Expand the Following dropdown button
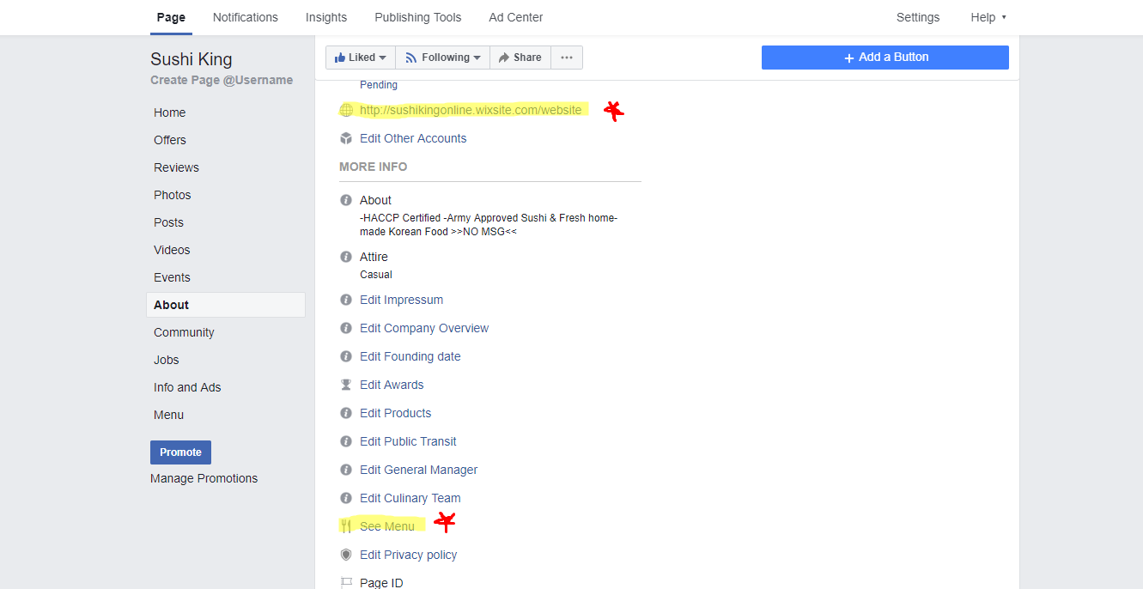The height and width of the screenshot is (589, 1143). coord(442,58)
